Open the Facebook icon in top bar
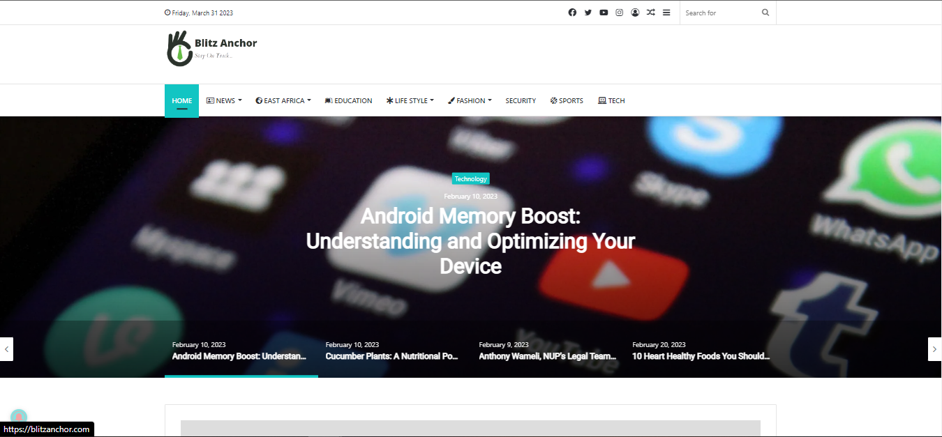This screenshot has width=942, height=437. tap(572, 13)
